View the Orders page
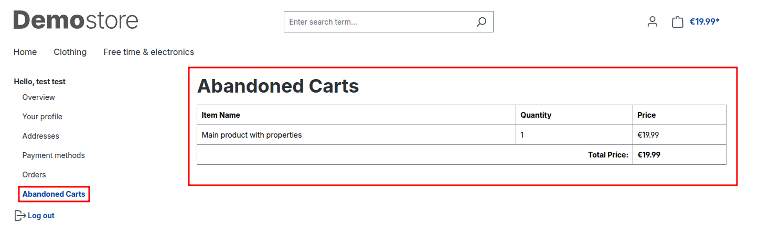This screenshot has height=248, width=759. click(34, 175)
